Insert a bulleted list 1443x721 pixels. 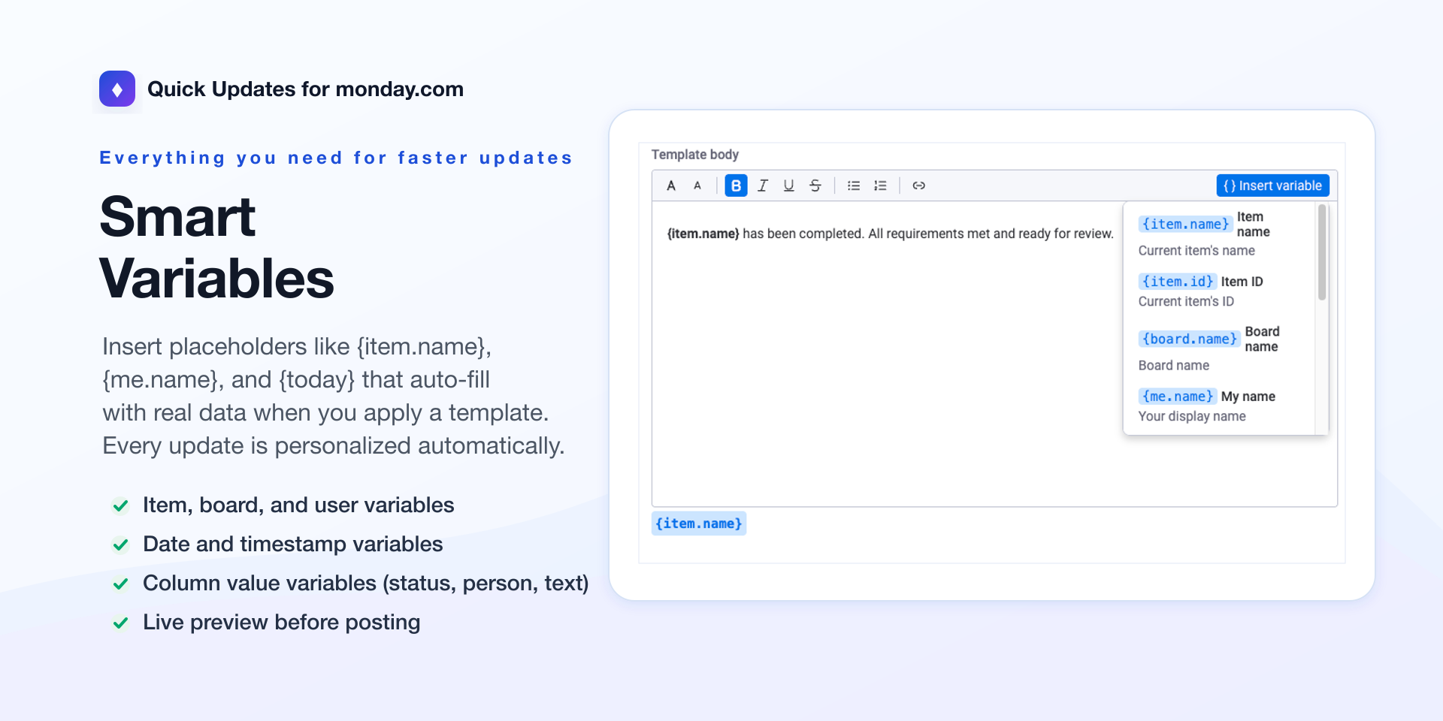point(854,186)
